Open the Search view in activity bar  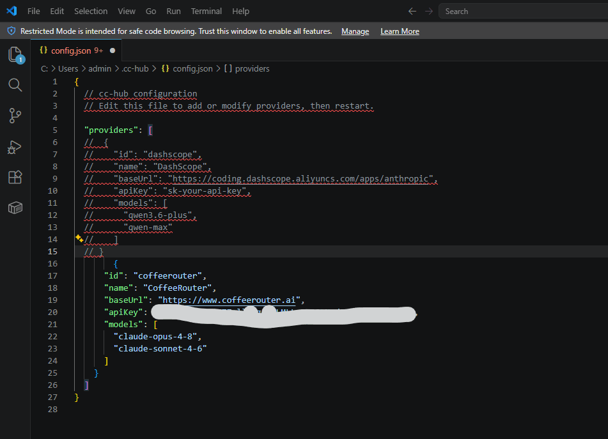click(15, 85)
